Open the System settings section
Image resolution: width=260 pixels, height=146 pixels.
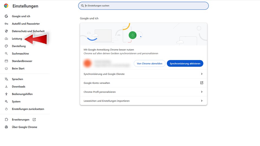[16, 102]
